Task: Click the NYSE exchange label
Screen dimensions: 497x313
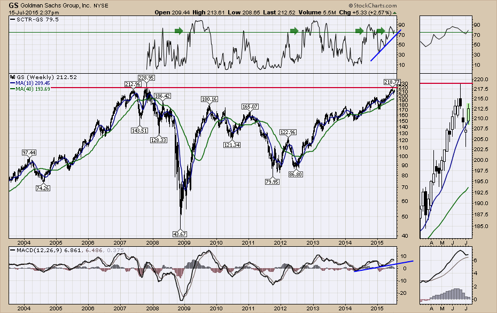Action: 101,6
